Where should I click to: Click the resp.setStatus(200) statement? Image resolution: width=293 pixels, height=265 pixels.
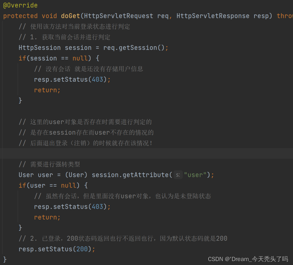57,249
